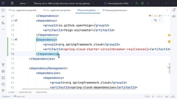
Task: Show the warnings count inspection indicator
Action: (156, 16)
